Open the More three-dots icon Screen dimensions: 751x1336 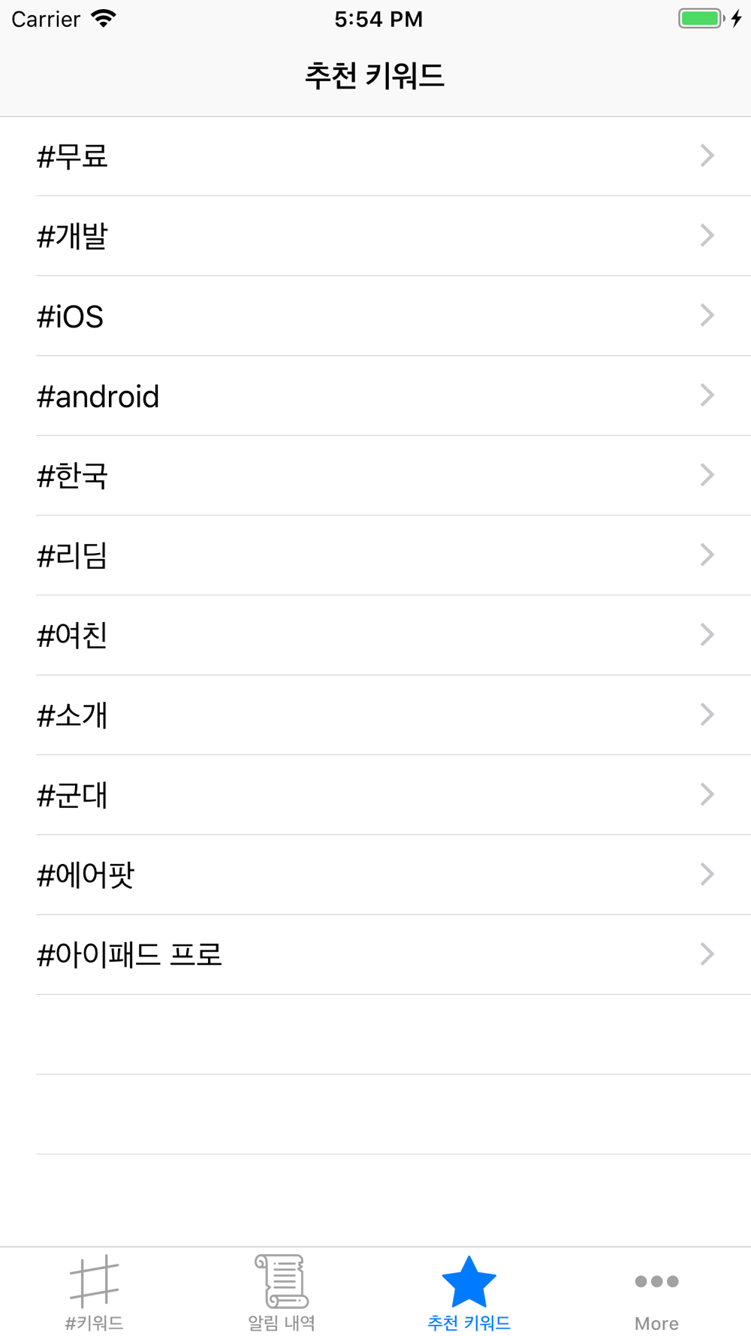(x=656, y=1281)
